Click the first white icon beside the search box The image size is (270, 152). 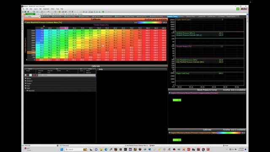click(25, 75)
